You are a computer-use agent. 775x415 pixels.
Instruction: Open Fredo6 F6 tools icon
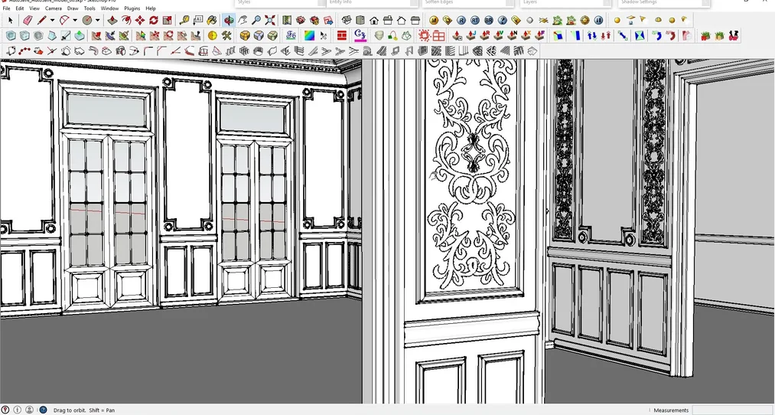(x=291, y=36)
